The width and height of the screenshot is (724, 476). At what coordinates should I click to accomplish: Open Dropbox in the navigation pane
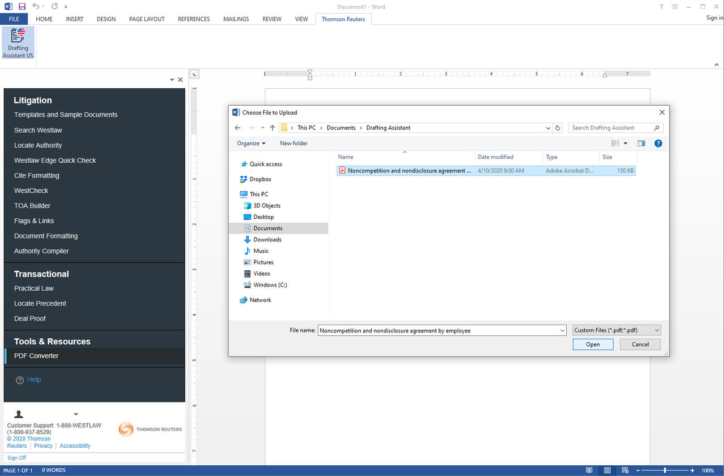[260, 179]
